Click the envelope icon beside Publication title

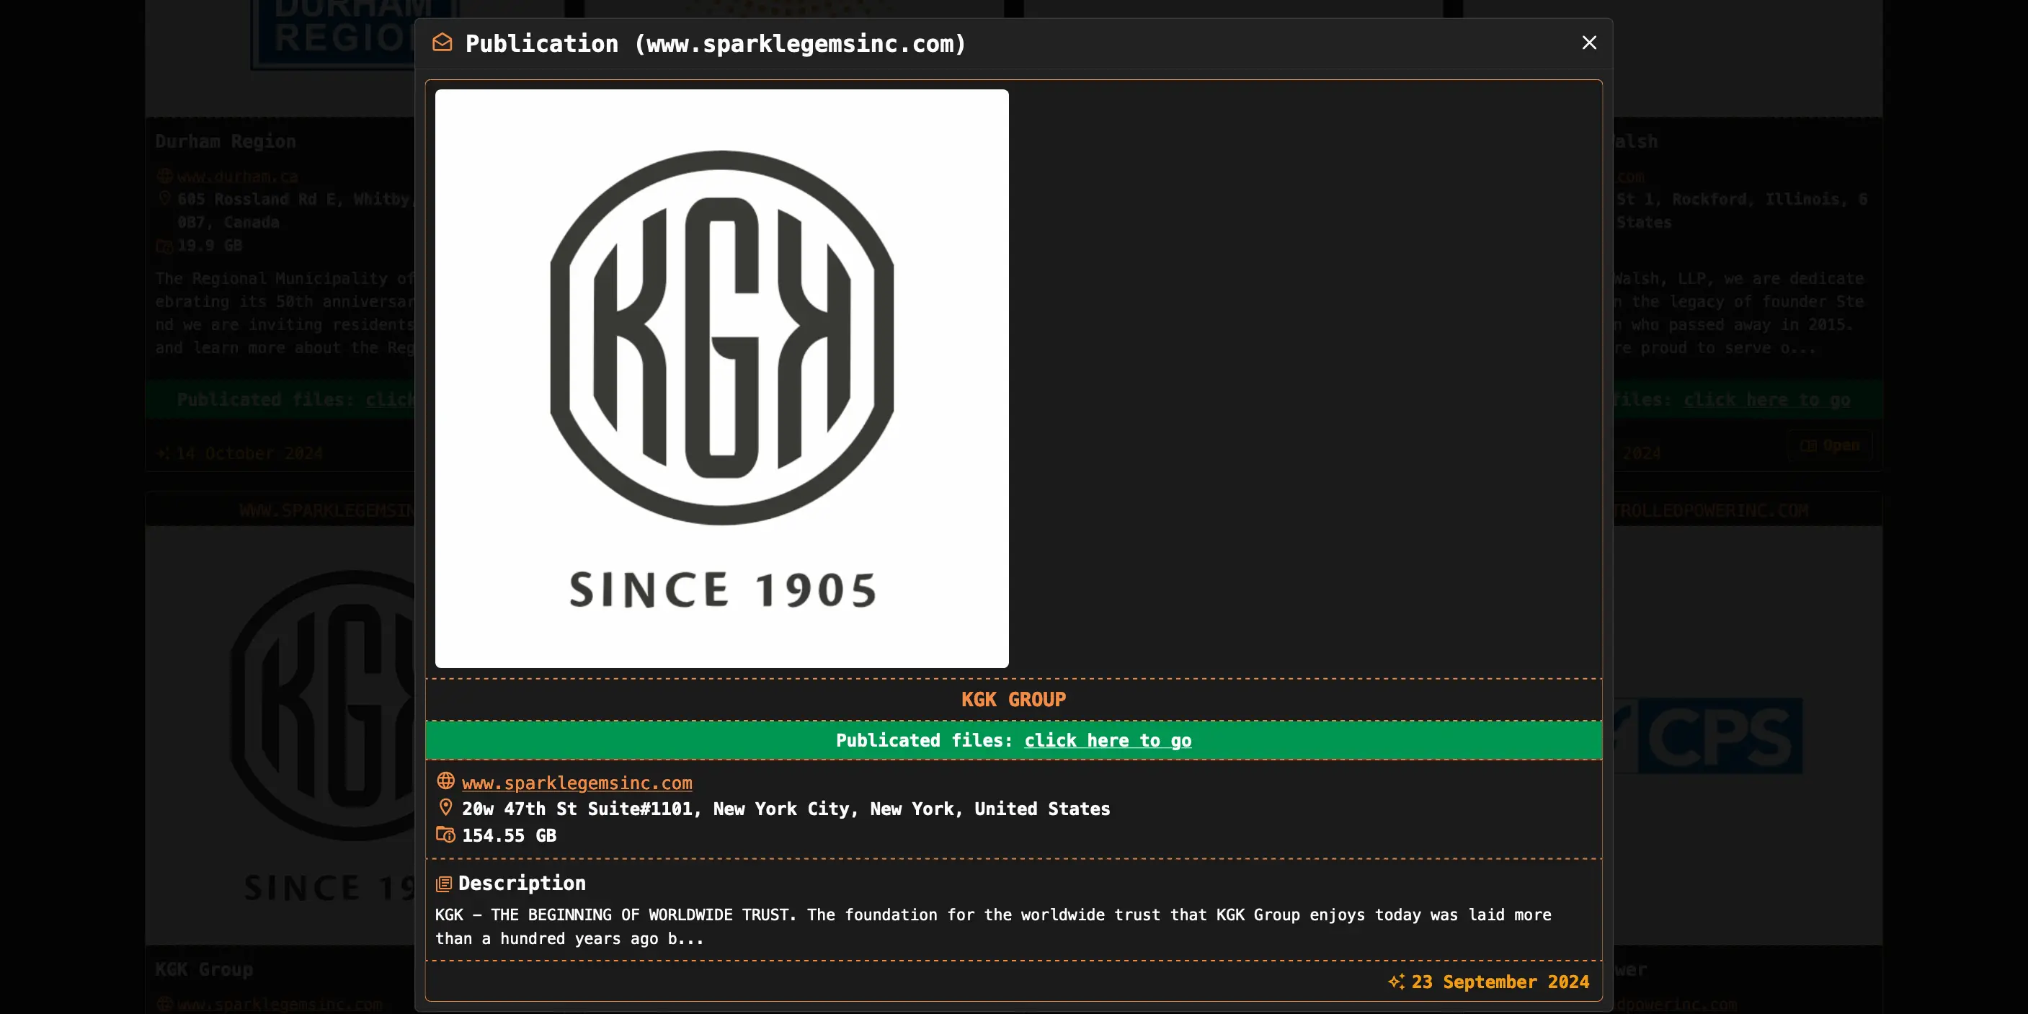click(x=442, y=43)
